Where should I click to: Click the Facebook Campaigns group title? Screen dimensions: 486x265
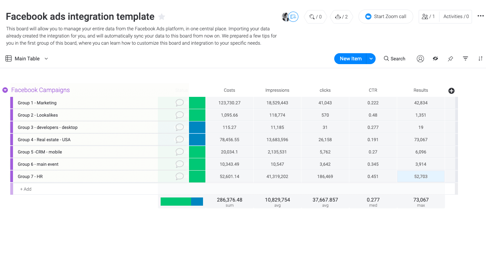40,90
